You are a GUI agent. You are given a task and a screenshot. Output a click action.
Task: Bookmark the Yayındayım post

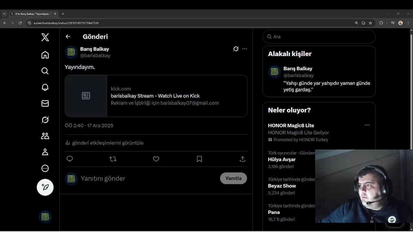click(x=199, y=159)
